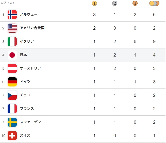Click the total medals column header
The width and height of the screenshot is (166, 143).
click(154, 3)
